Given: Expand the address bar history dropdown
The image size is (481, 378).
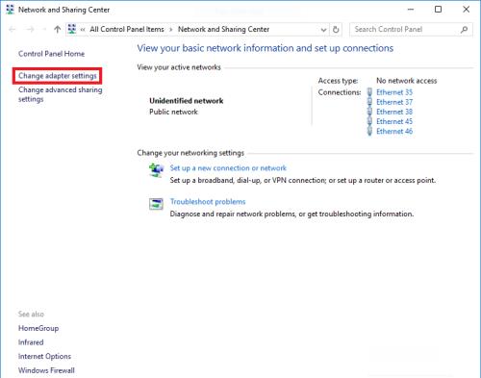Looking at the screenshot, I should pyautogui.click(x=323, y=30).
